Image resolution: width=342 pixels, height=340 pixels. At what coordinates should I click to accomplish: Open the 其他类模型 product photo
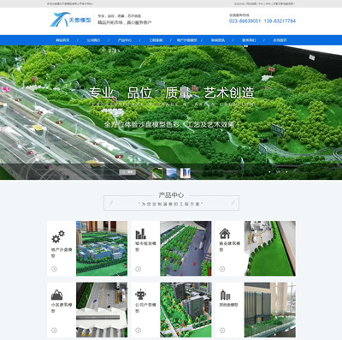[270, 310]
